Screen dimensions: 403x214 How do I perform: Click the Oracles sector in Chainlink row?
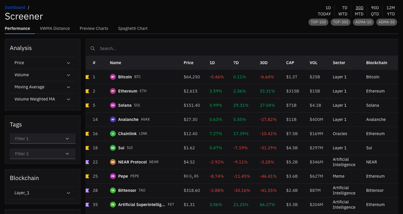click(x=340, y=134)
